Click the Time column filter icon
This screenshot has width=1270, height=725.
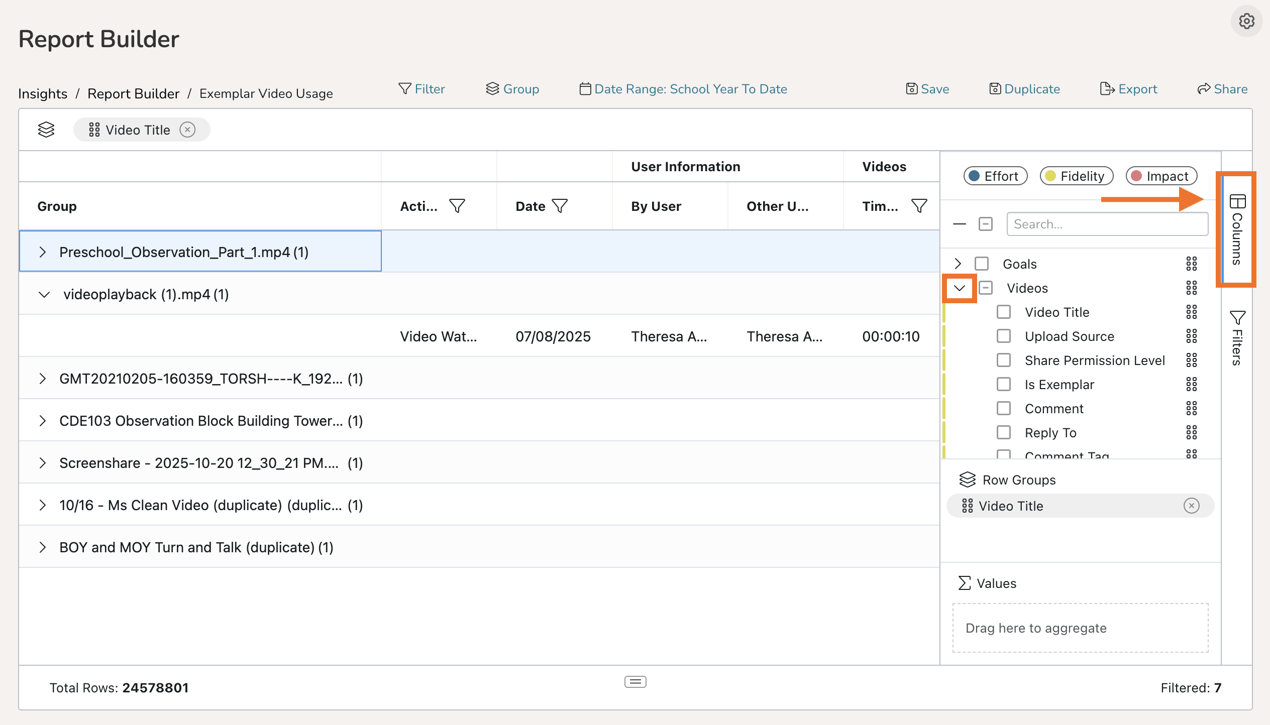(919, 206)
